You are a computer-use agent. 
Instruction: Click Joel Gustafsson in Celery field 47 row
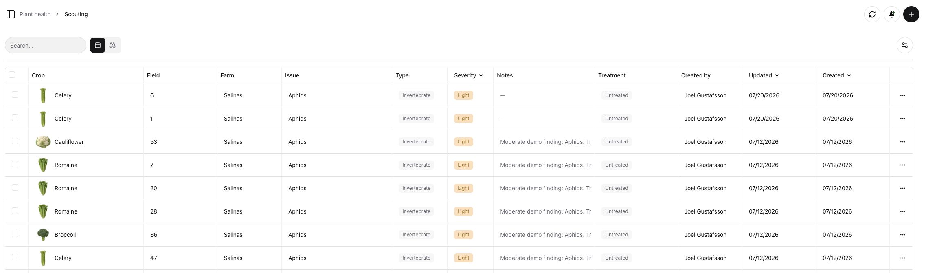pos(705,258)
